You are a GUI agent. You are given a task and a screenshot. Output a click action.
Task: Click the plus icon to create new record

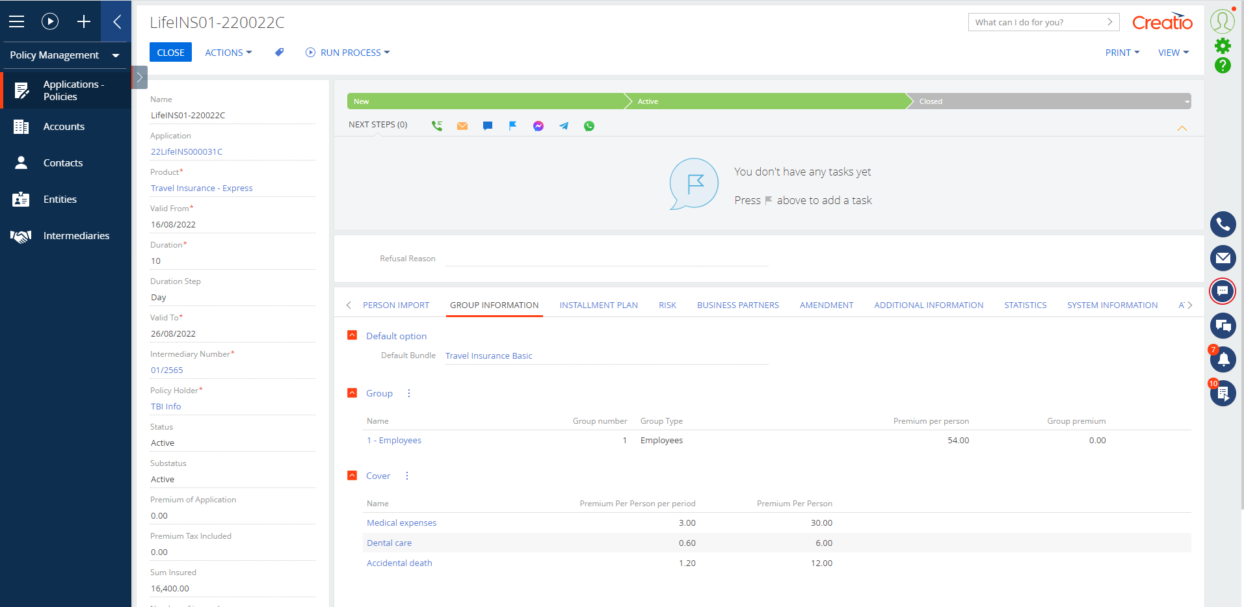tap(83, 21)
